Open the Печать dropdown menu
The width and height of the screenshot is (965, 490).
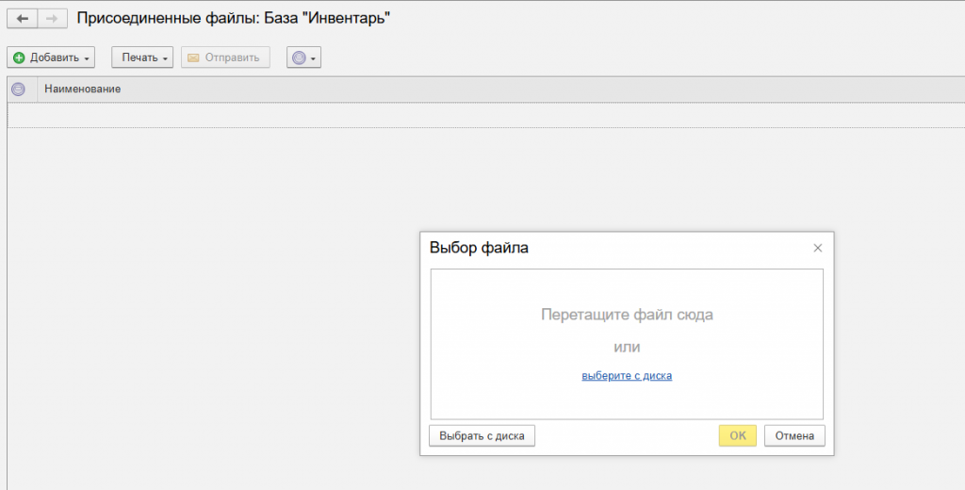pos(142,57)
